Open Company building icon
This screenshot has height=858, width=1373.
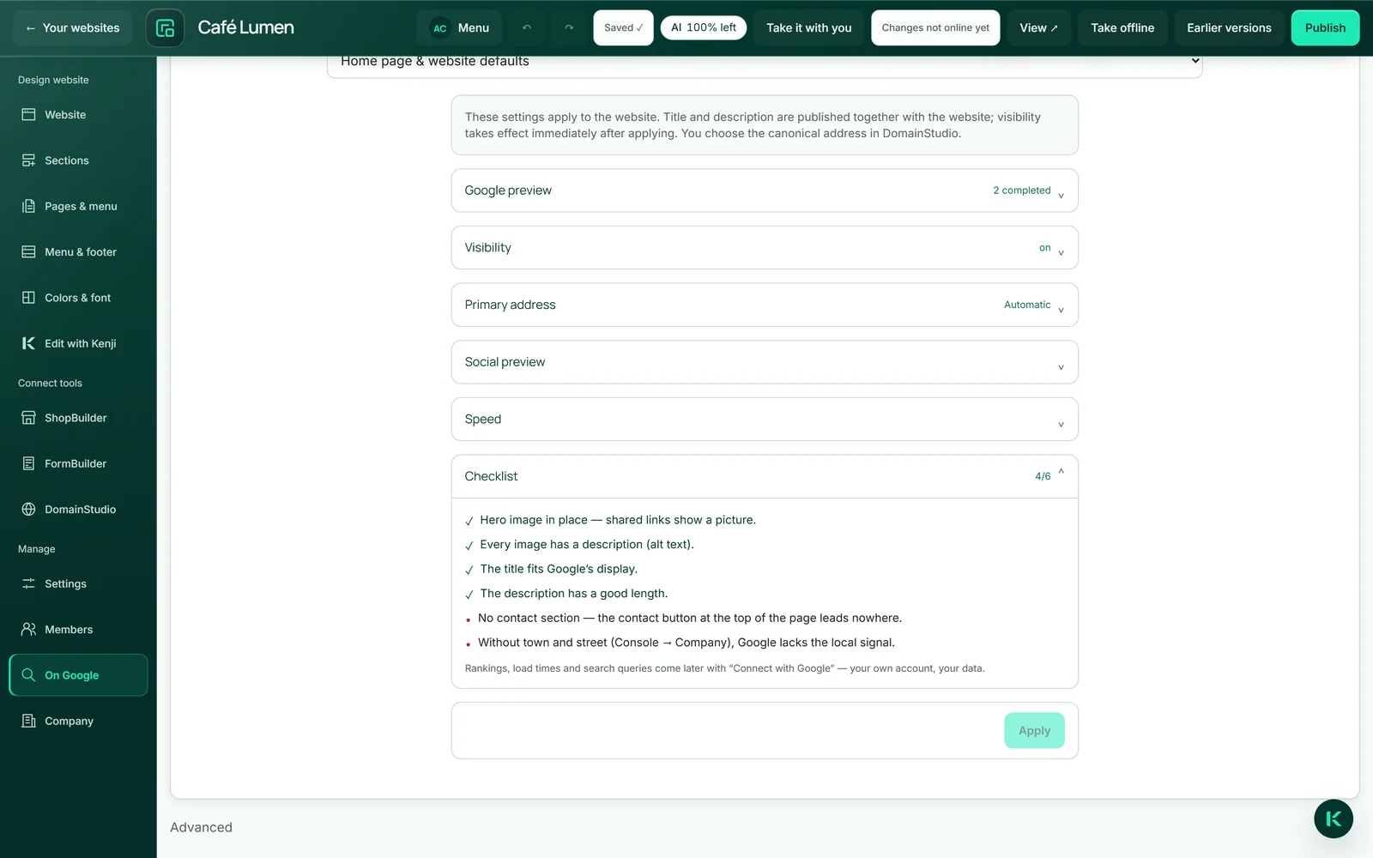(28, 721)
